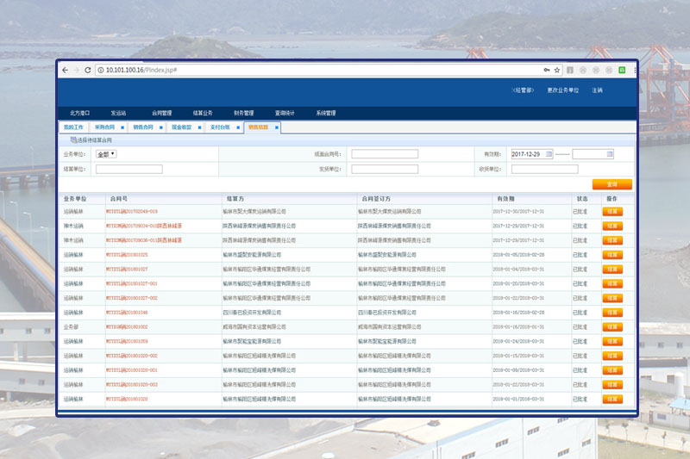Click the browser reload icon
Screen dimensions: 690x459
87,70
